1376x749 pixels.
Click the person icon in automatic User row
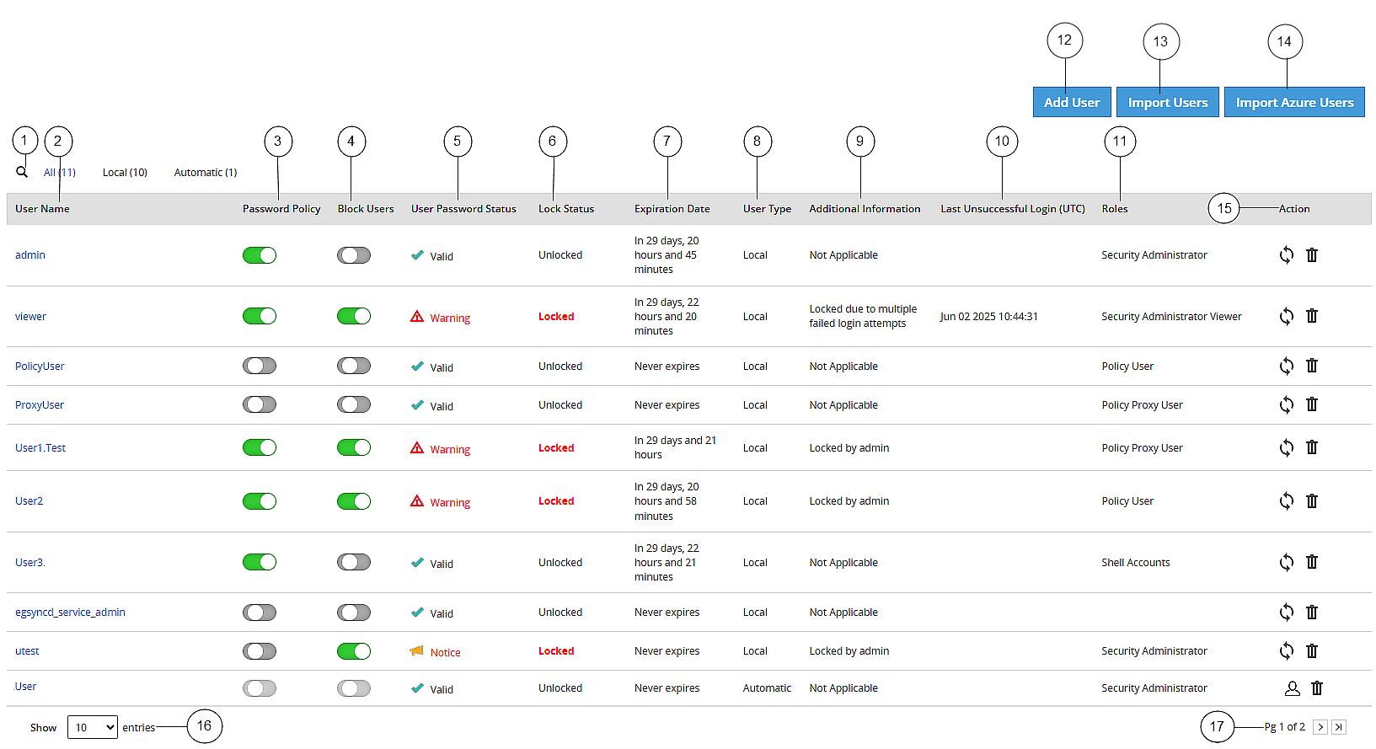click(1292, 688)
